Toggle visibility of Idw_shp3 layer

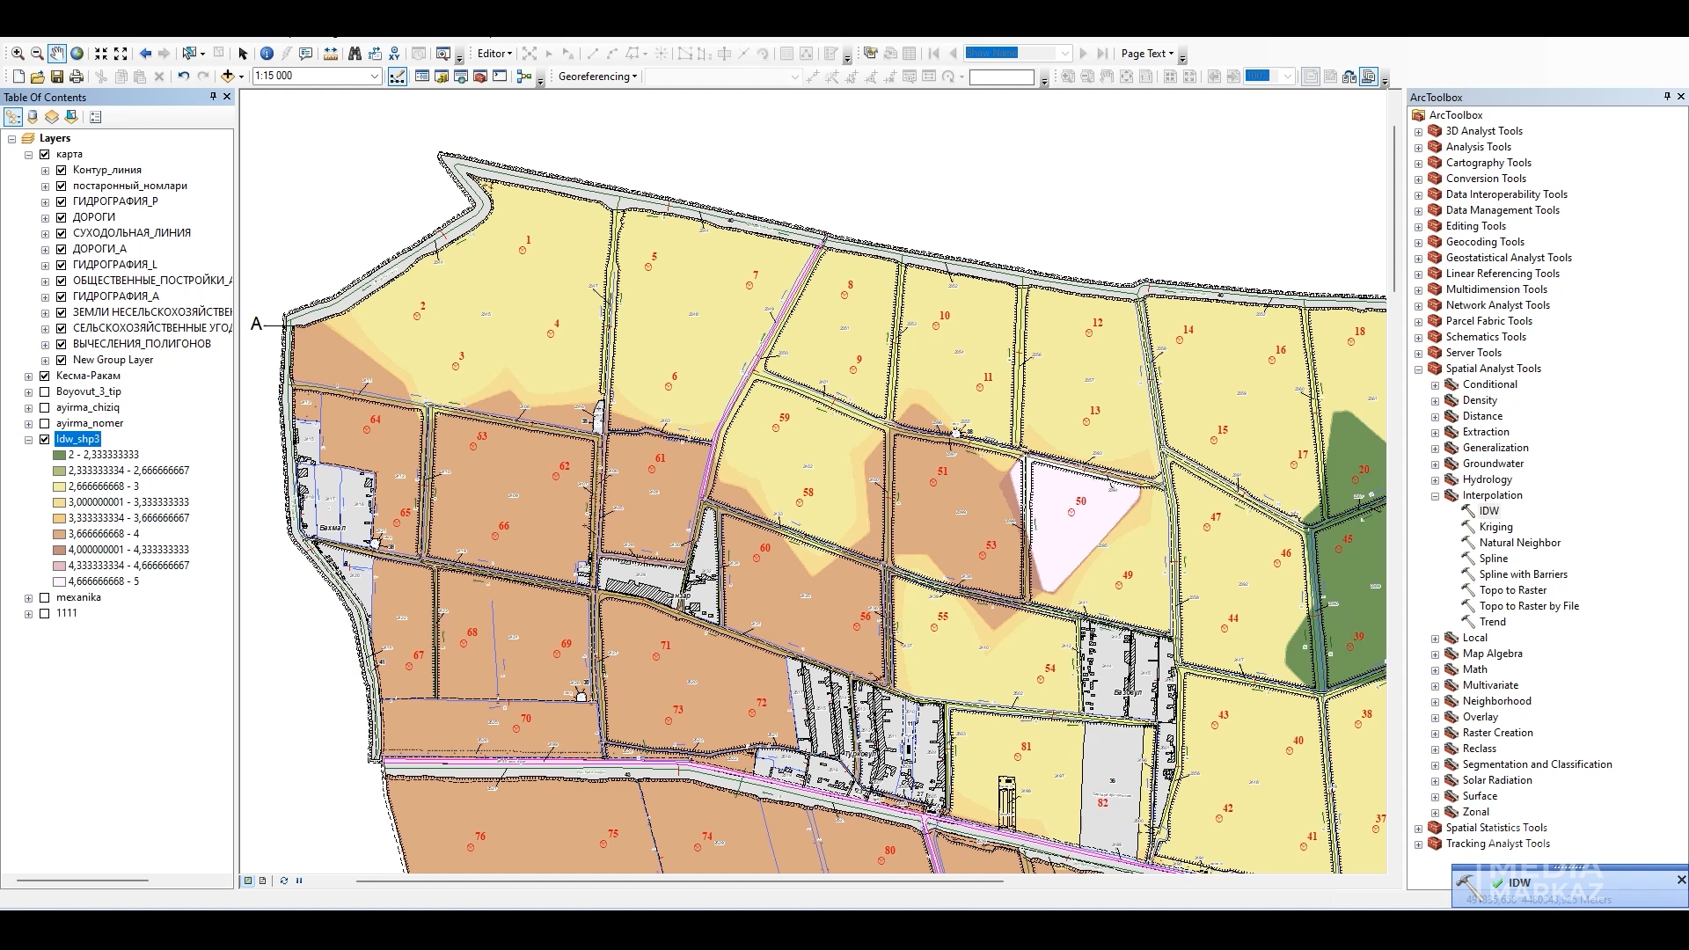[45, 439]
